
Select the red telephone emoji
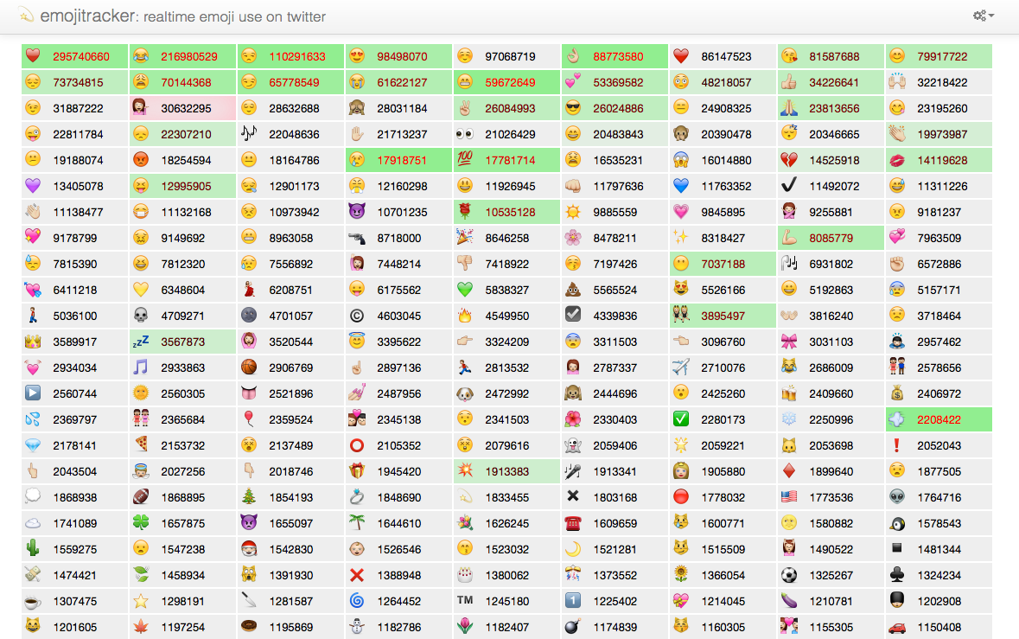(573, 523)
